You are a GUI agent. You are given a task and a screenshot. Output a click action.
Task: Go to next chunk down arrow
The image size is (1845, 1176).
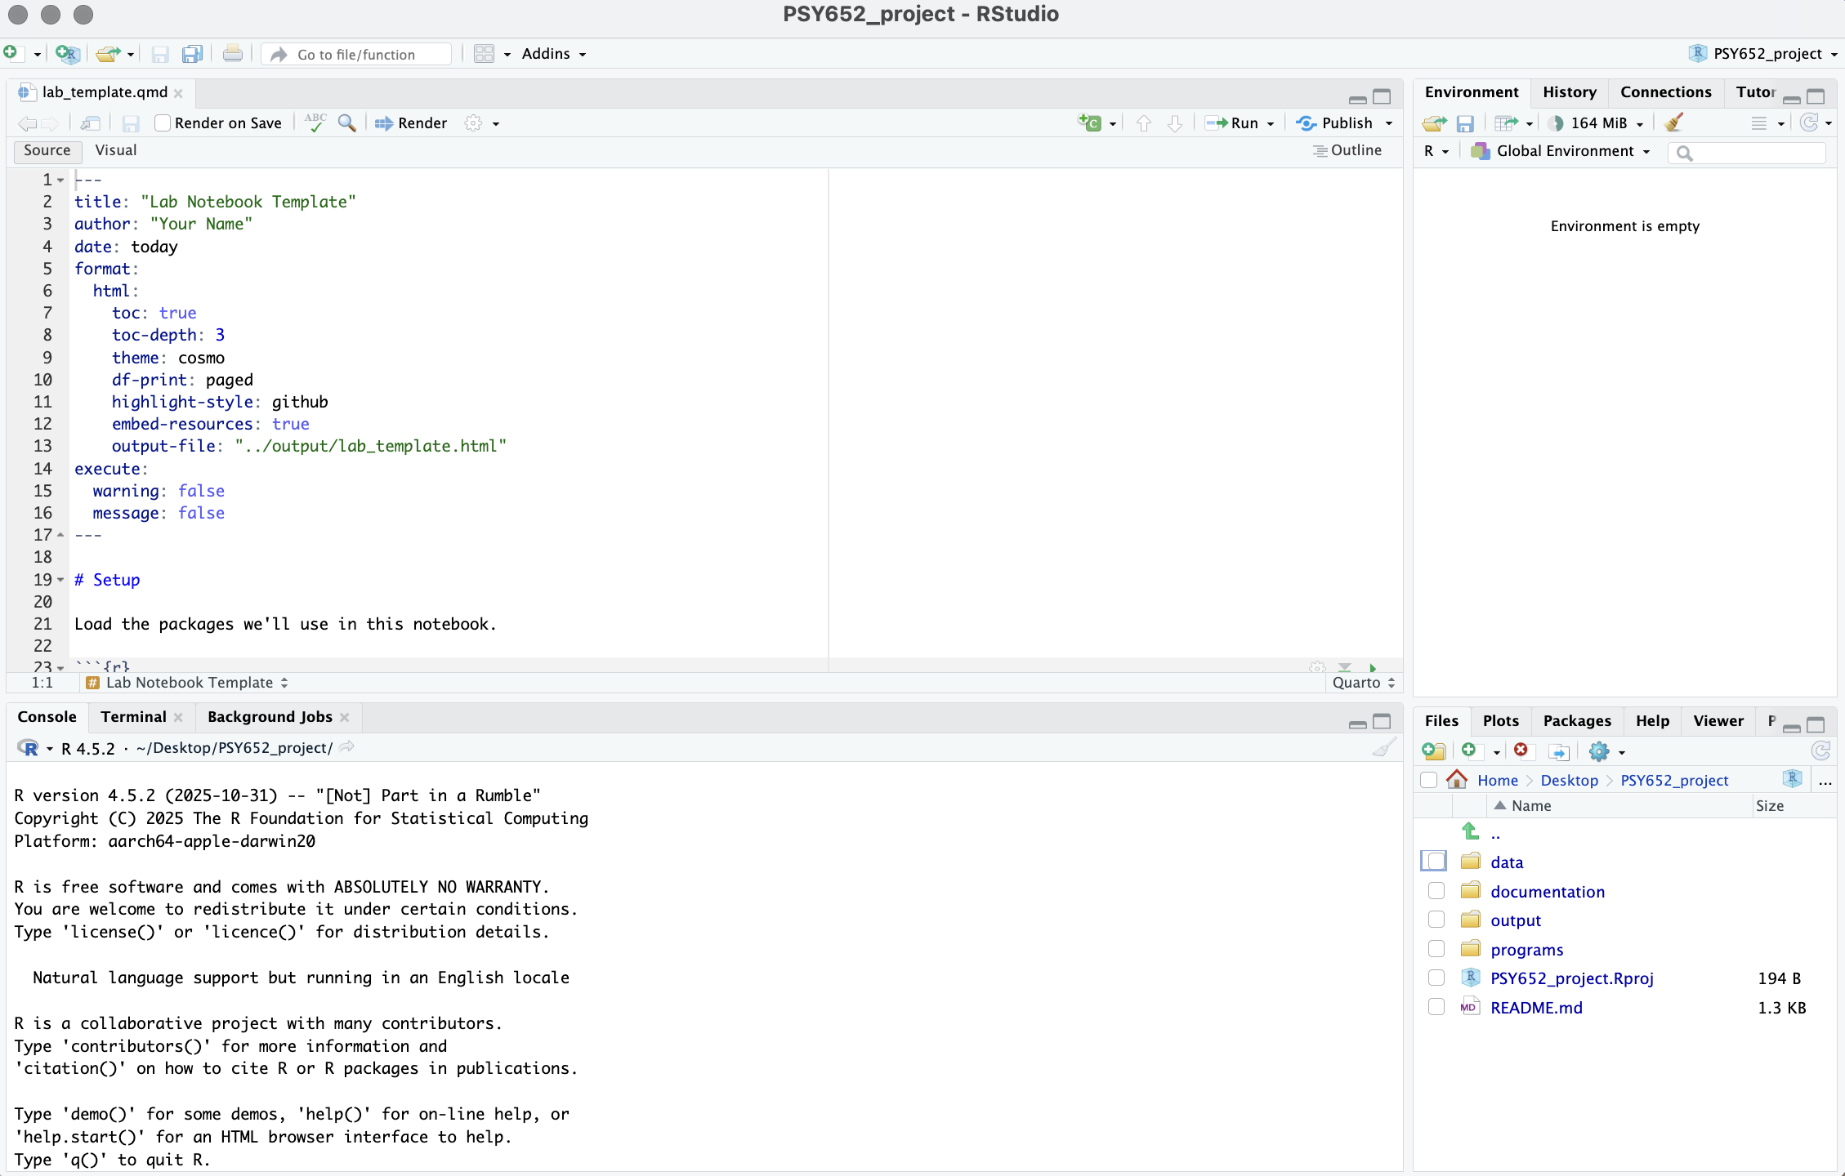pyautogui.click(x=1175, y=123)
